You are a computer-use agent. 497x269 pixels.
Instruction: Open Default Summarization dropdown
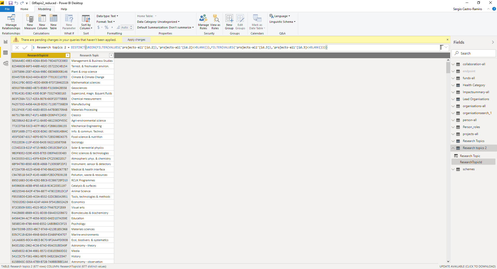pos(165,27)
